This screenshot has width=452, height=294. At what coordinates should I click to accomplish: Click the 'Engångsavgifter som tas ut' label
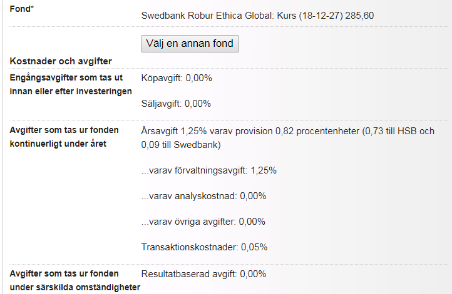(66, 77)
